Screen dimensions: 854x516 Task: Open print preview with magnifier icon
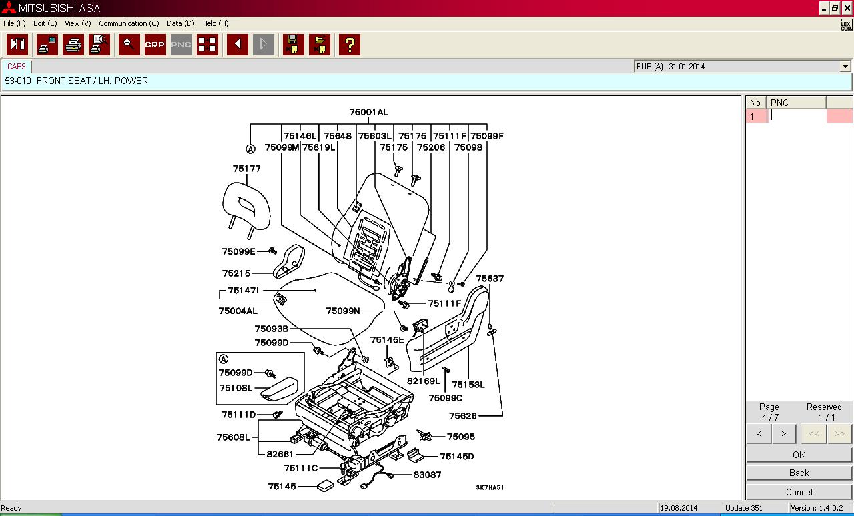[99, 45]
